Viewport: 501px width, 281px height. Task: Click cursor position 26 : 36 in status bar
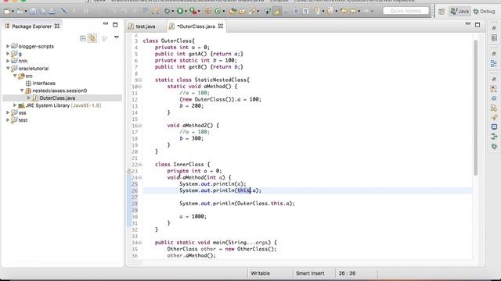(347, 273)
